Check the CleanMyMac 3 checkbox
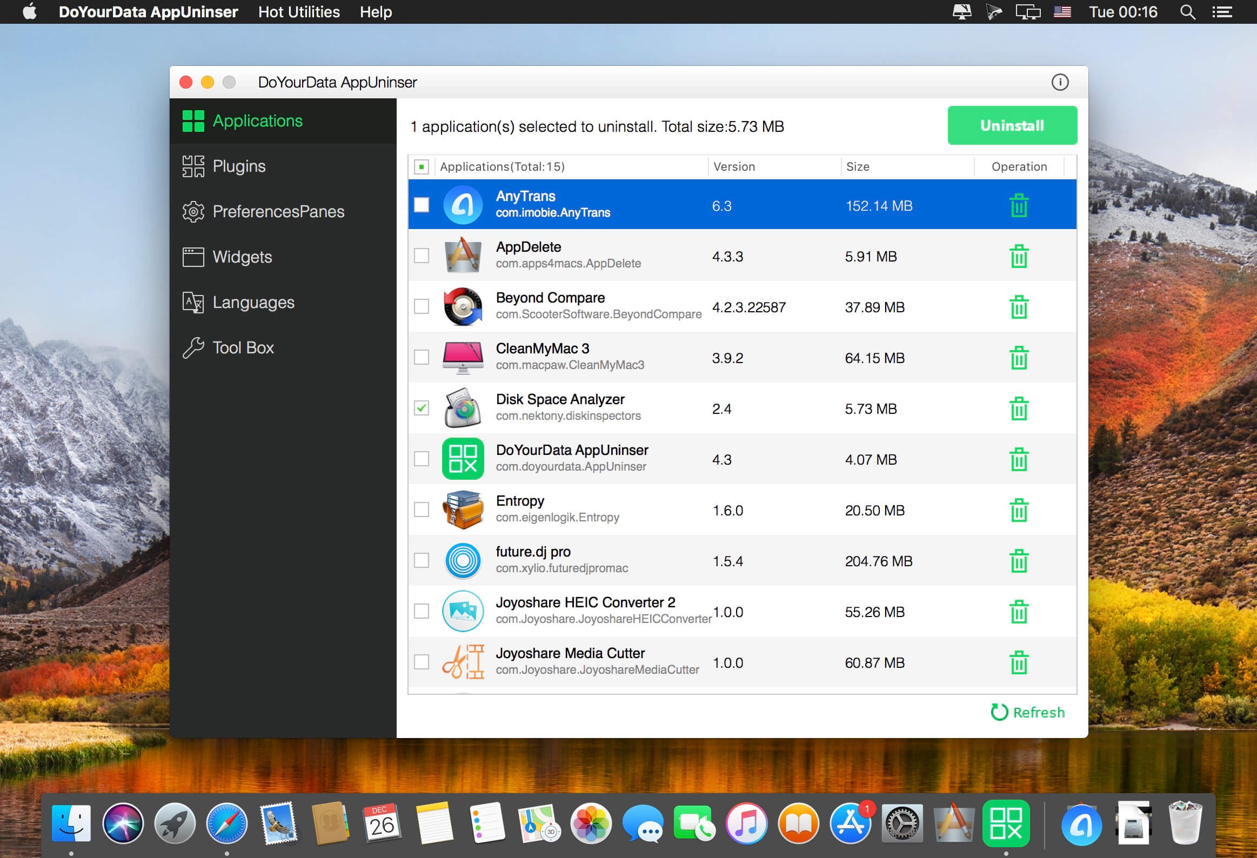Viewport: 1257px width, 858px height. (x=422, y=357)
